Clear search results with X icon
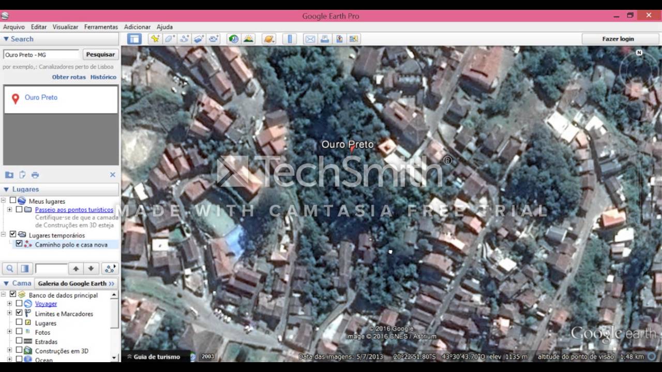Image resolution: width=662 pixels, height=372 pixels. [113, 175]
